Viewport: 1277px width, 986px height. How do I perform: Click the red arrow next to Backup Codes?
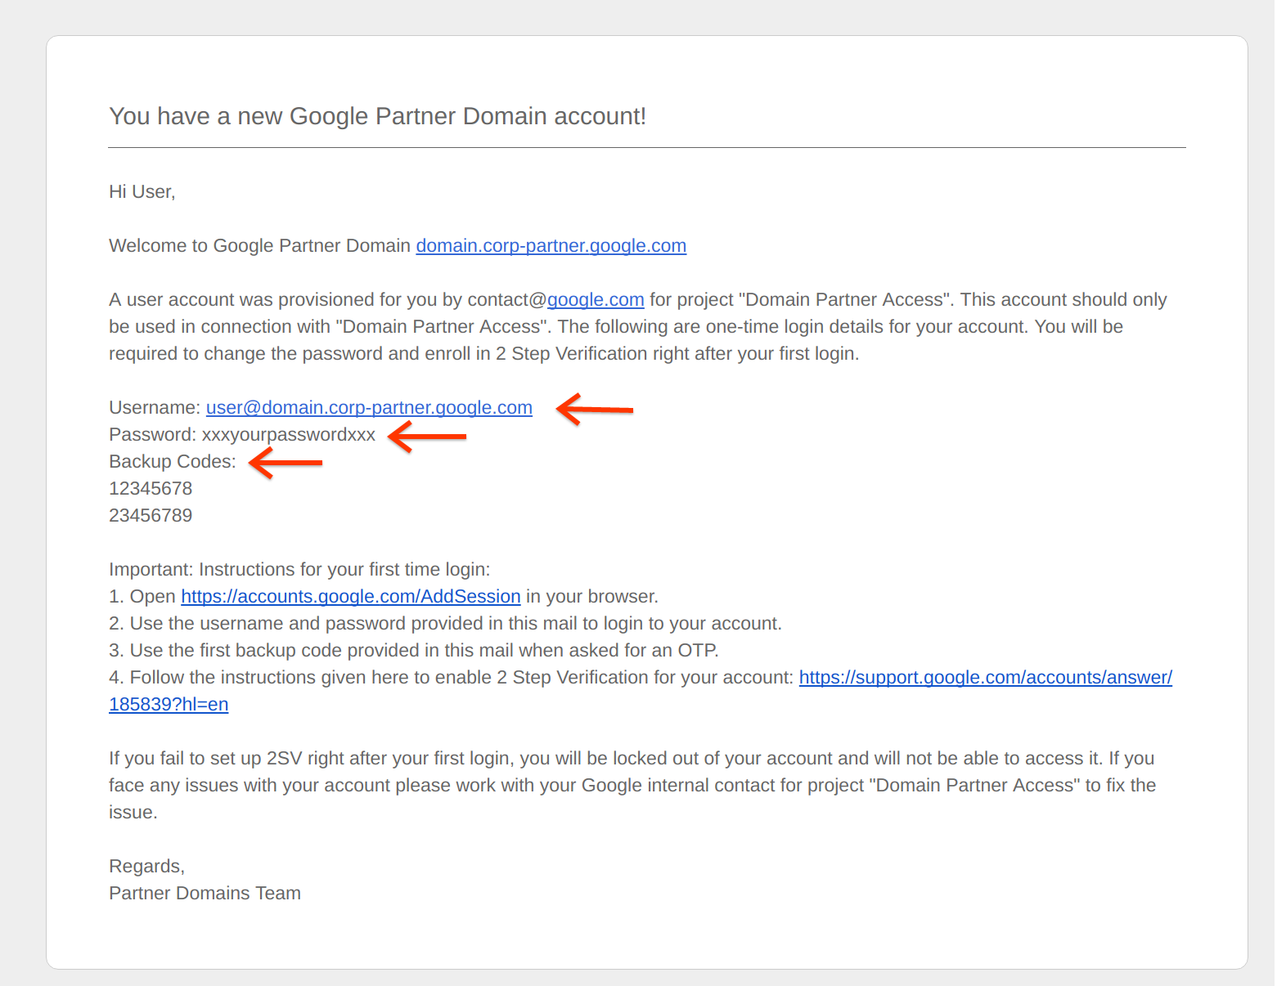(286, 463)
